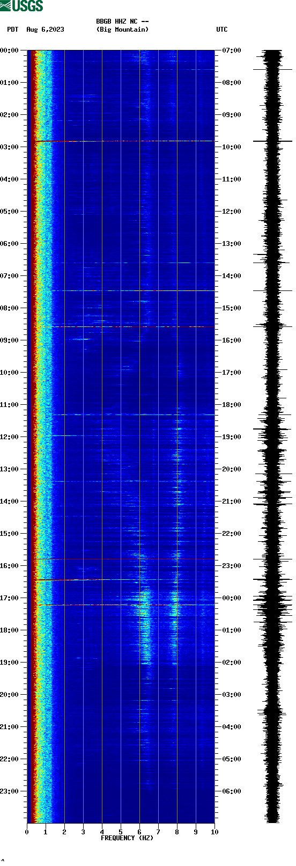
Task: Click the '15:00' PDT time label
Action: [10, 534]
